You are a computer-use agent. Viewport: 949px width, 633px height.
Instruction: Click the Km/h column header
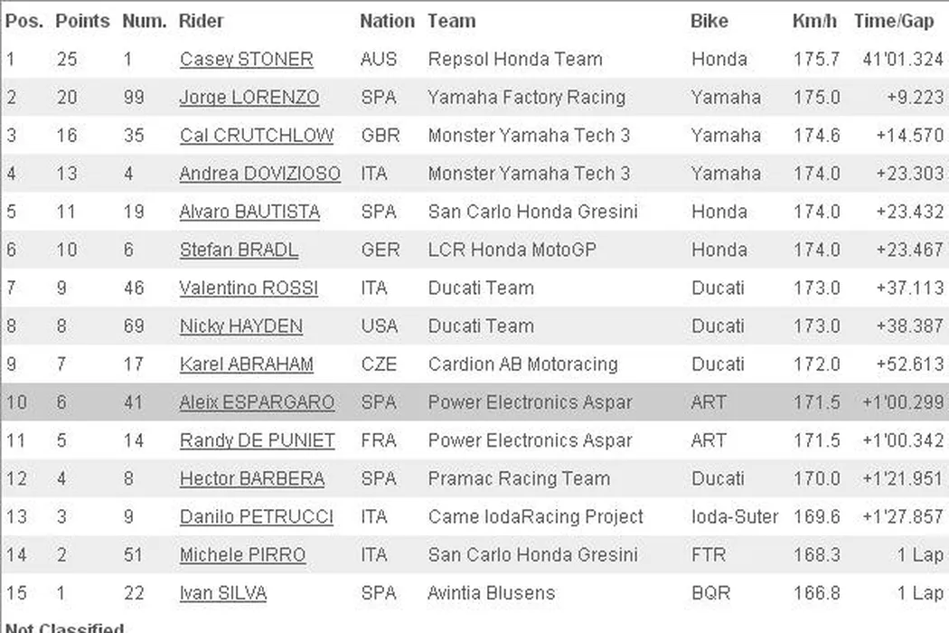tap(814, 21)
